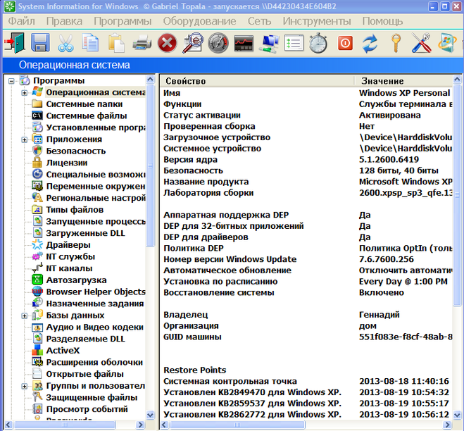
Task: Click the Политика DEP property row
Action: pyautogui.click(x=306, y=248)
